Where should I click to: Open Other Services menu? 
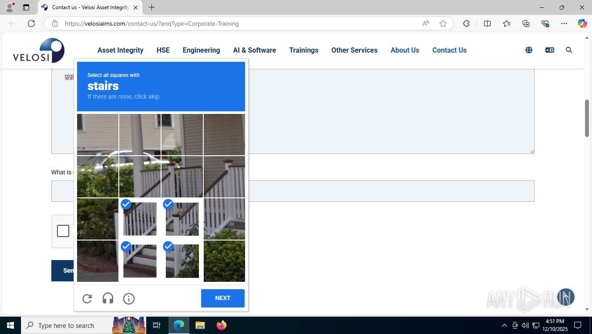click(354, 50)
